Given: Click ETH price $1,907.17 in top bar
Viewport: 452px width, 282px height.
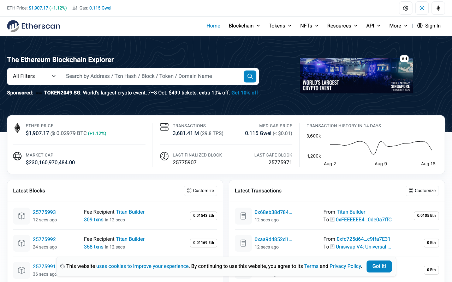Looking at the screenshot, I should (38, 8).
